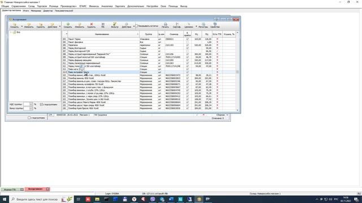Click Создать group folder icon in tree toolbar
This screenshot has height=203, width=362.
pos(14,24)
